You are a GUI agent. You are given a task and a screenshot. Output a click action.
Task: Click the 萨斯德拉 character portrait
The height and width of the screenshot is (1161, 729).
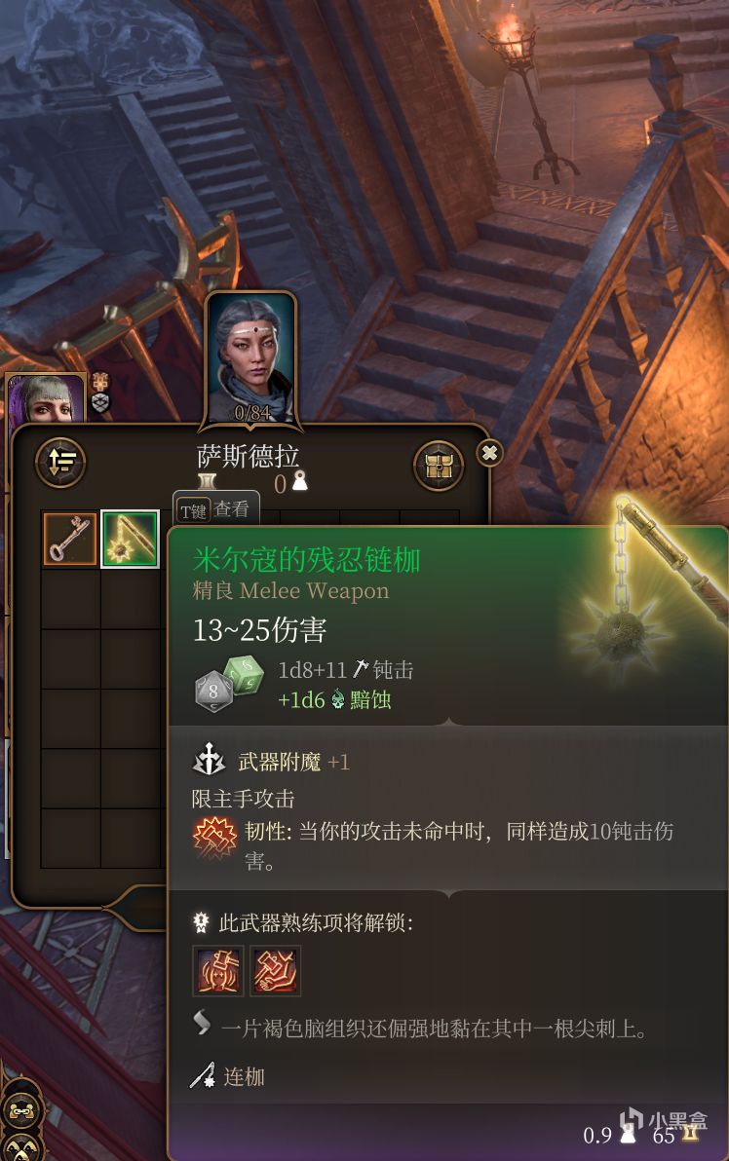click(250, 358)
